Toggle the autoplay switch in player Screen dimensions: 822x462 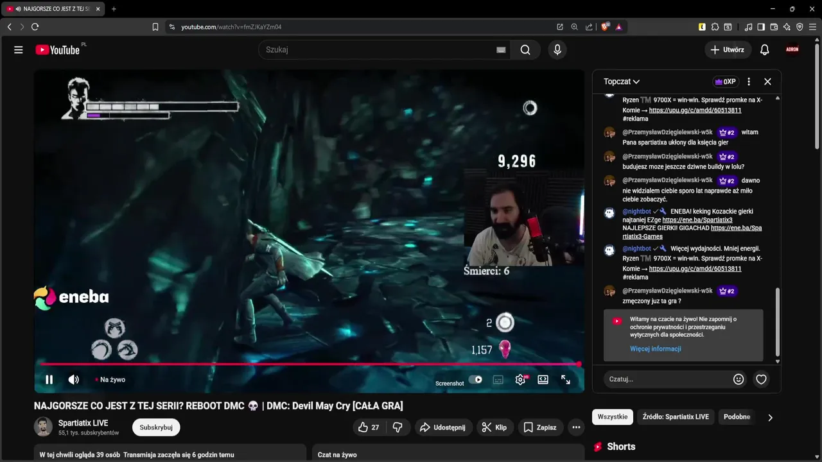tap(475, 379)
